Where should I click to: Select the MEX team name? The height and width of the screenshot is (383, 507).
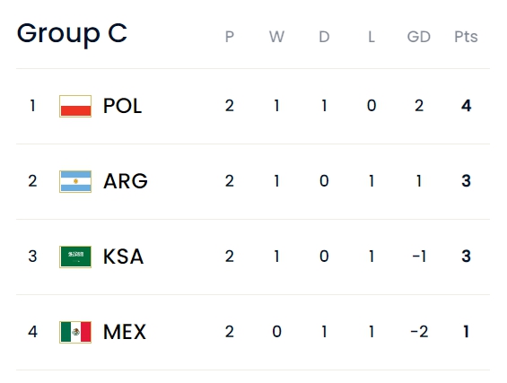tap(125, 332)
